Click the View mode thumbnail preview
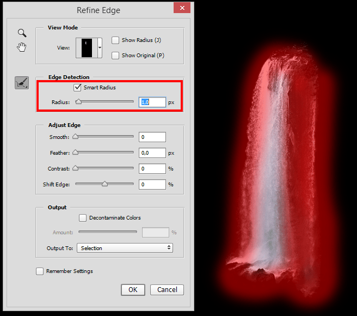This screenshot has width=357, height=316. [87, 48]
